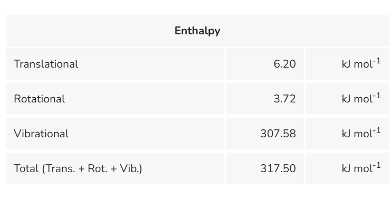The height and width of the screenshot is (198, 390).
Task: Click the Rotational row label
Action: point(40,99)
